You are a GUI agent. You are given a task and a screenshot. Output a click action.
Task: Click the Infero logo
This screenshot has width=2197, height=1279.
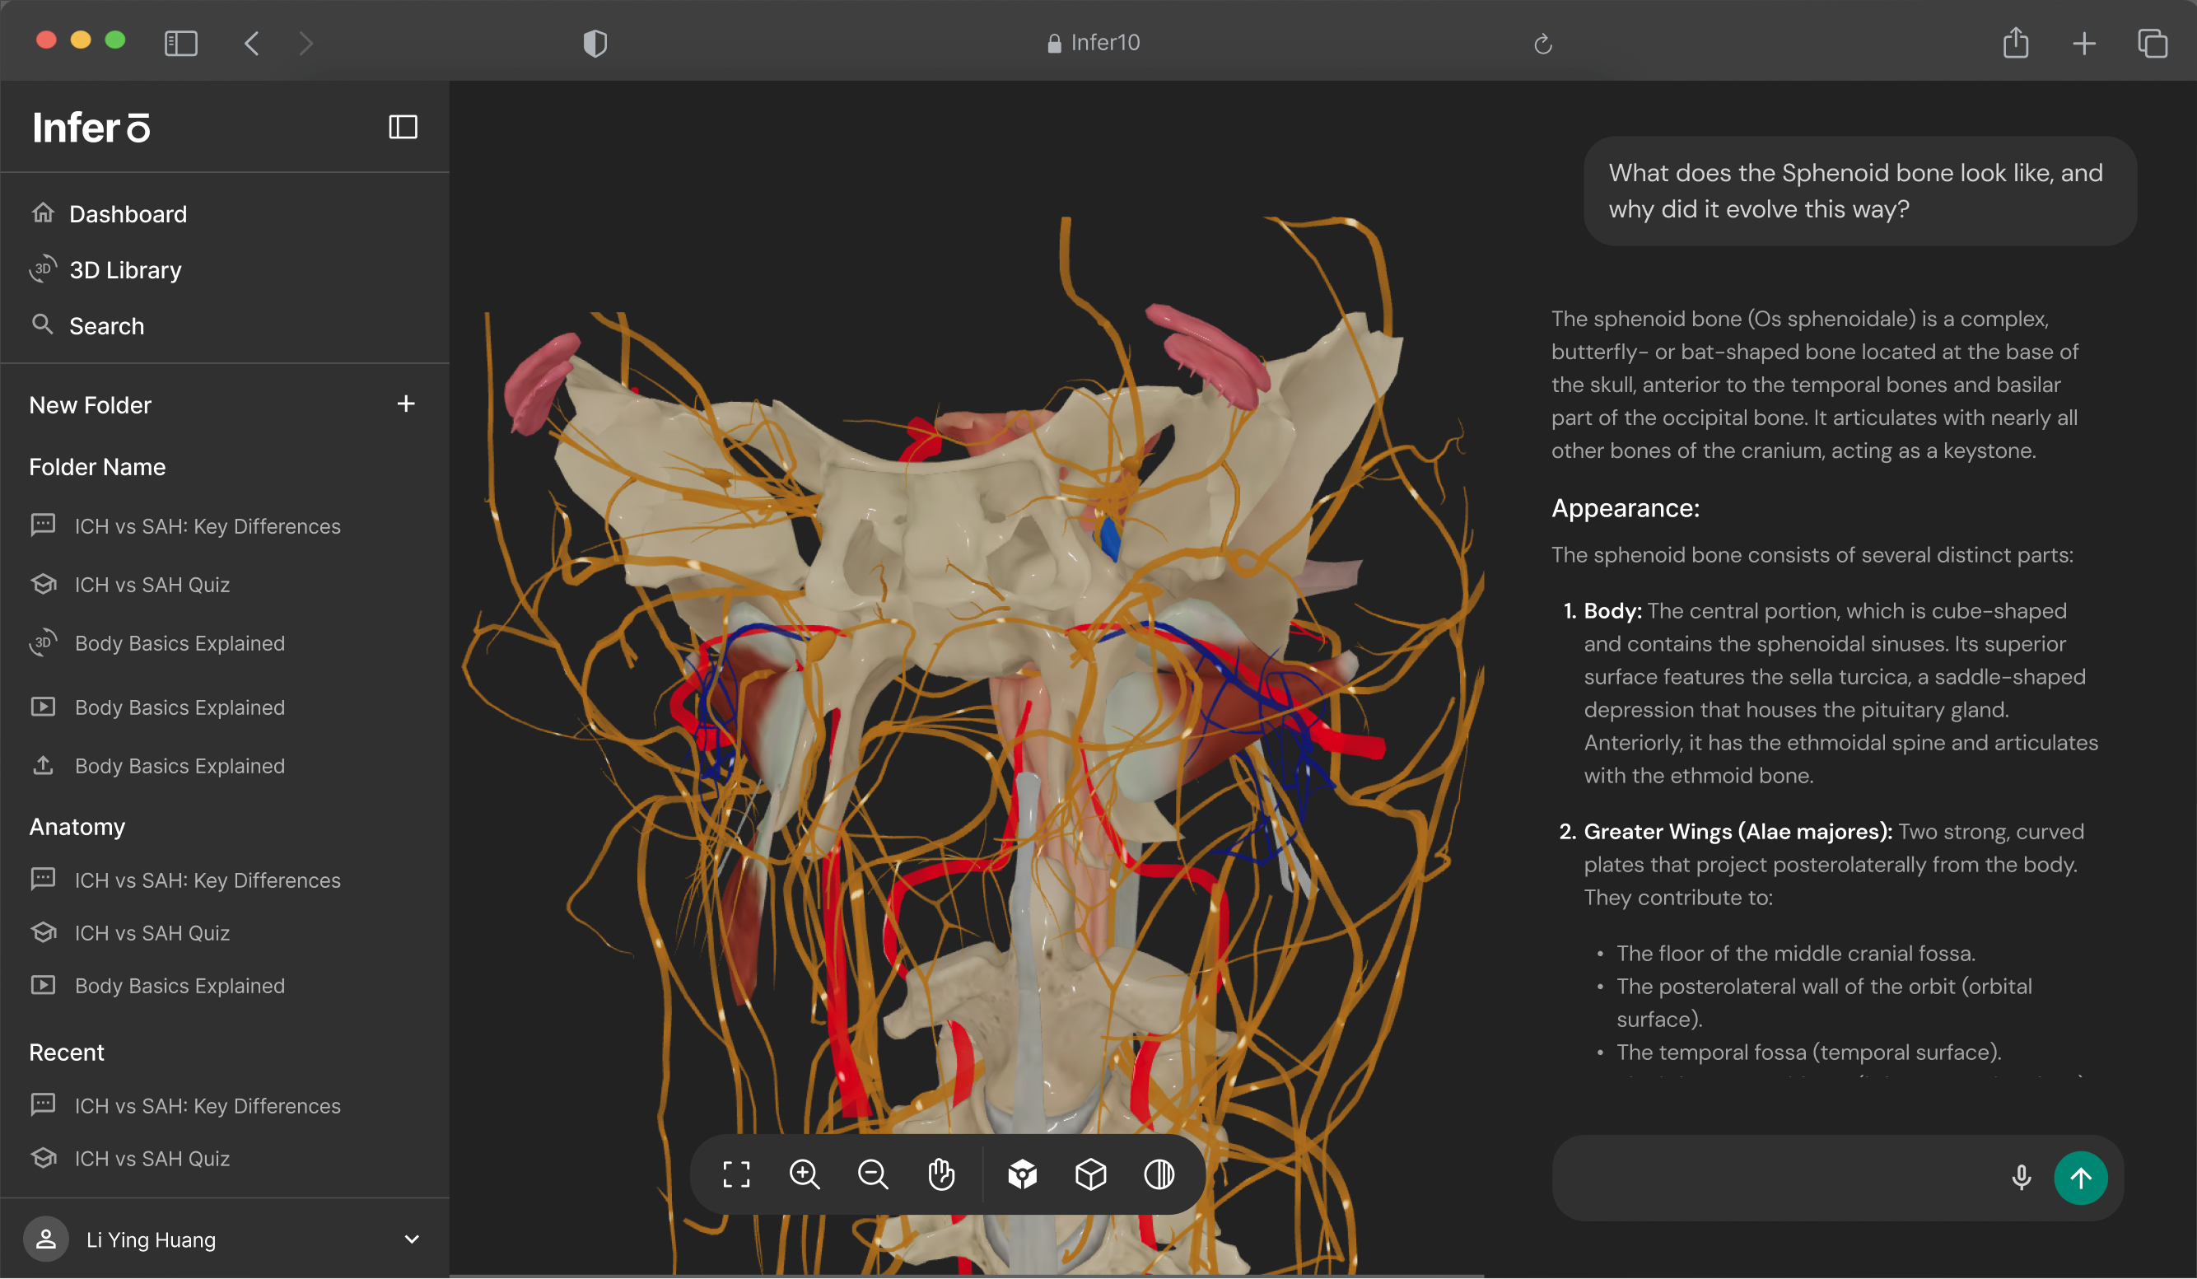(91, 128)
